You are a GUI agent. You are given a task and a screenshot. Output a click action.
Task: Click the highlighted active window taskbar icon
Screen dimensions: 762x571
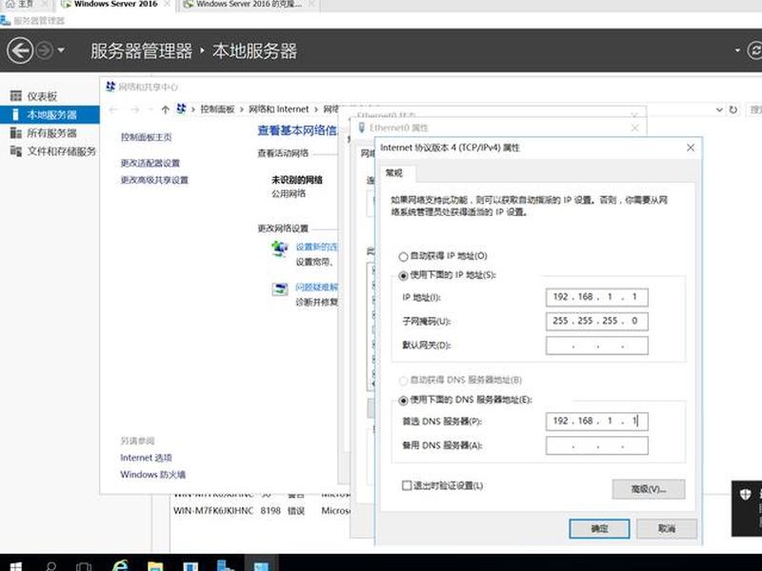click(x=261, y=564)
